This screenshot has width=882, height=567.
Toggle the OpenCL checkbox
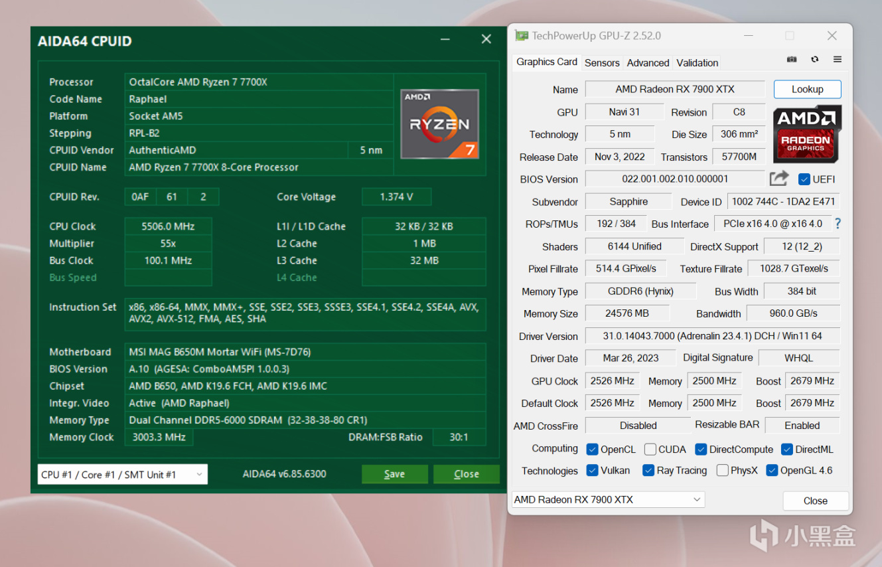point(593,449)
